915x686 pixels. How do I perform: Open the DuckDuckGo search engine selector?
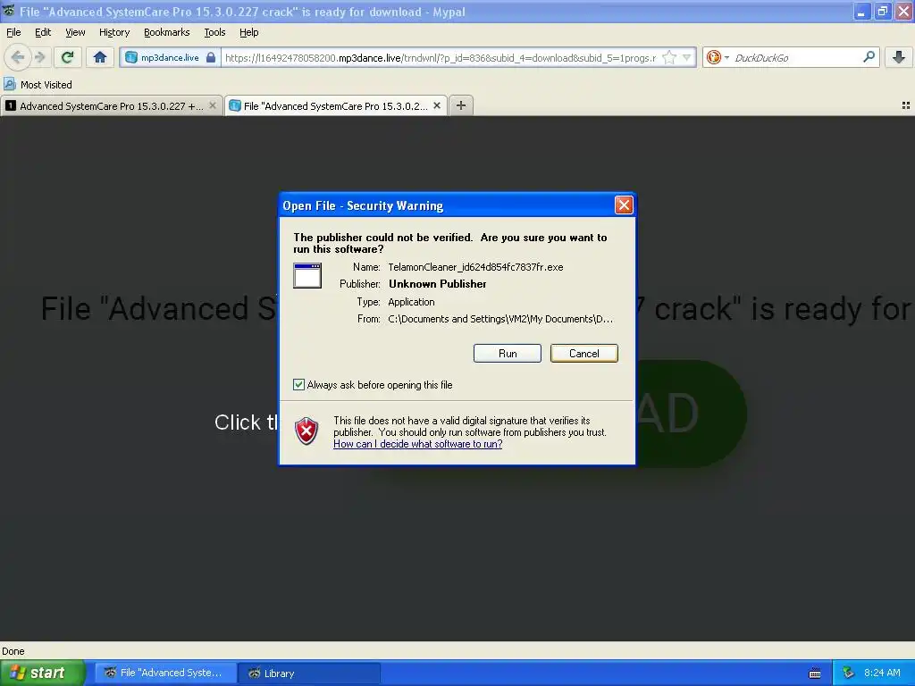718,57
